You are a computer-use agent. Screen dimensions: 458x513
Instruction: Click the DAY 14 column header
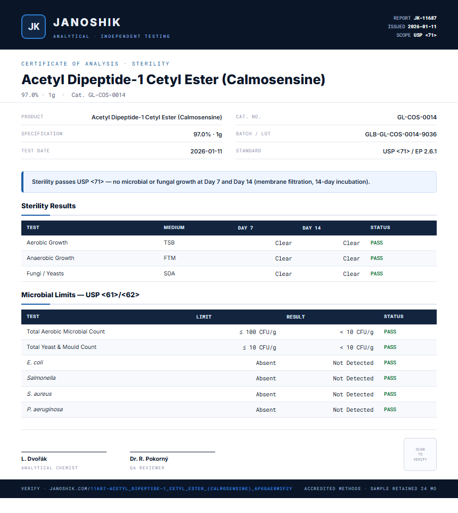point(312,227)
